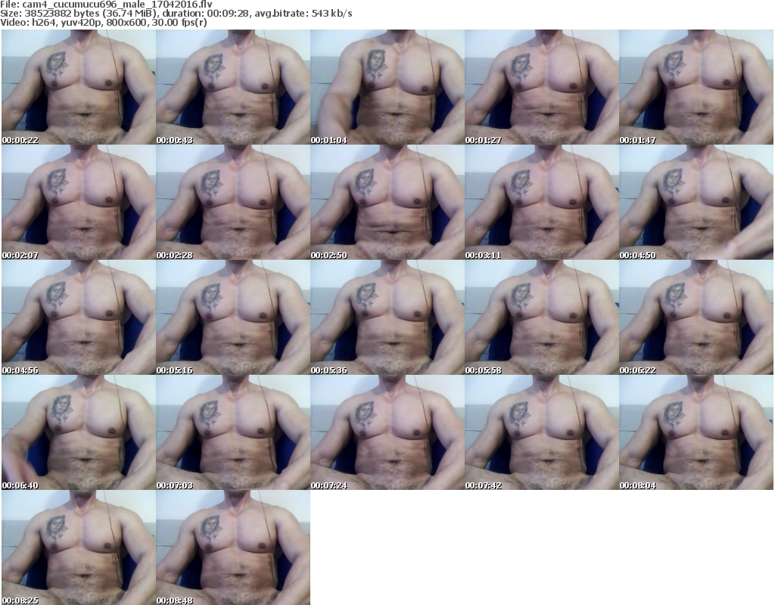Choose the 00:01:47 thumbnail
The height and width of the screenshot is (605, 775).
696,87
